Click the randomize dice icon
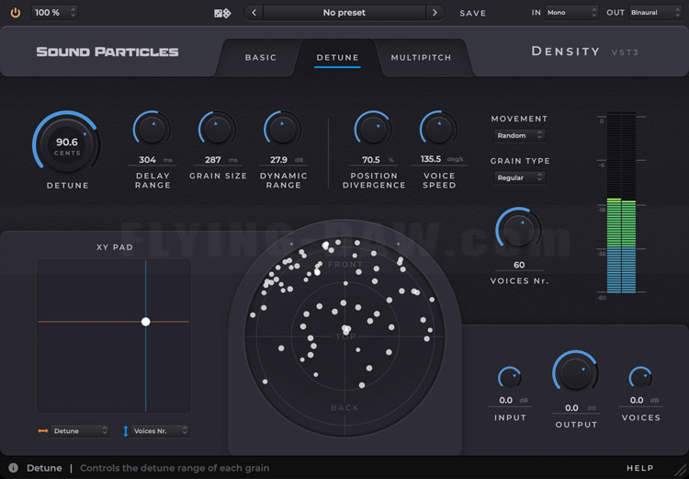The image size is (689, 479). pos(222,13)
